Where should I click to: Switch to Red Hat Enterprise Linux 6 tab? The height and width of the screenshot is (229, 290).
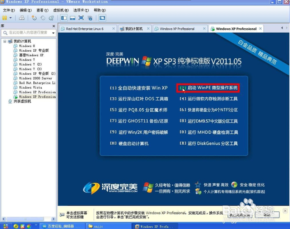pos(85,29)
